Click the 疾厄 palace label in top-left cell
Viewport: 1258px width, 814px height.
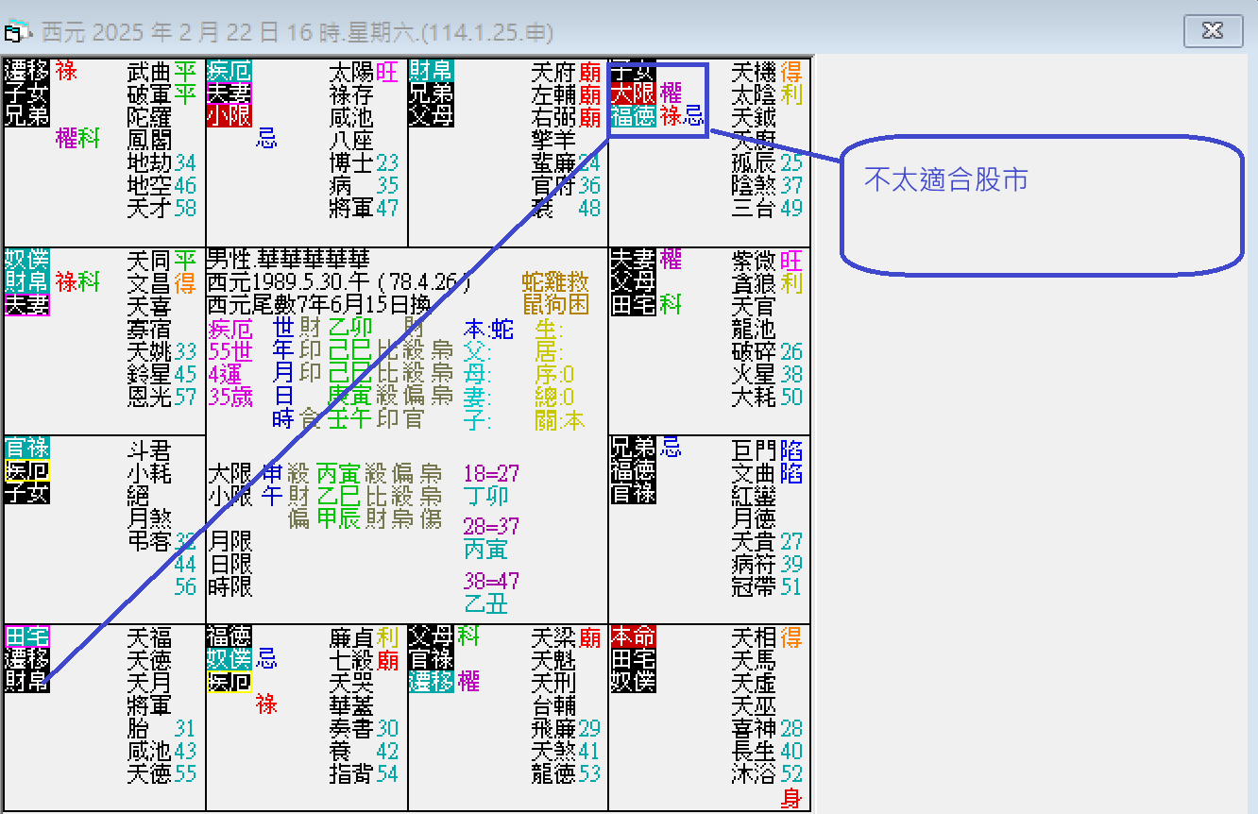[231, 70]
